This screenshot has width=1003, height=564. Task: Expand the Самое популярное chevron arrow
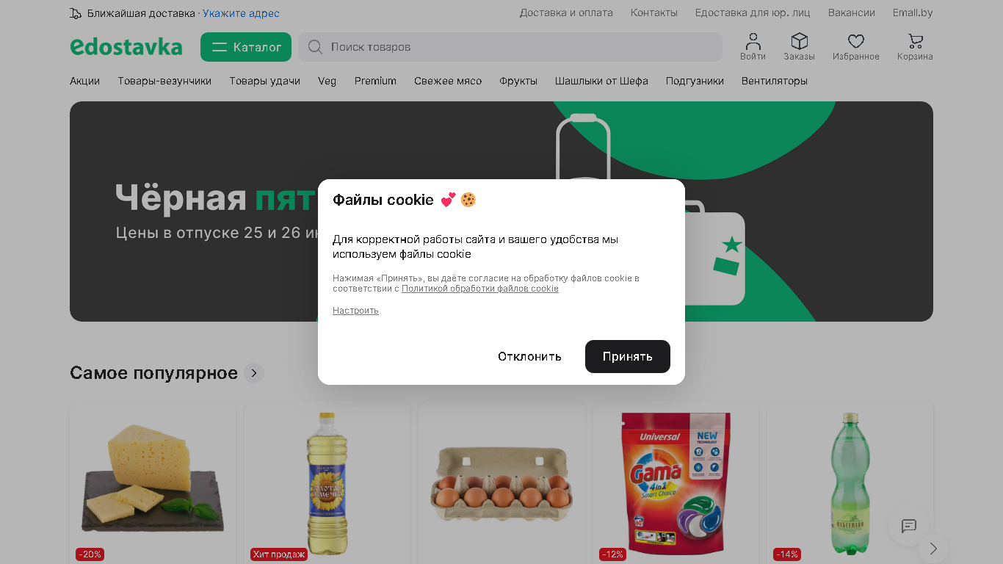pos(254,373)
